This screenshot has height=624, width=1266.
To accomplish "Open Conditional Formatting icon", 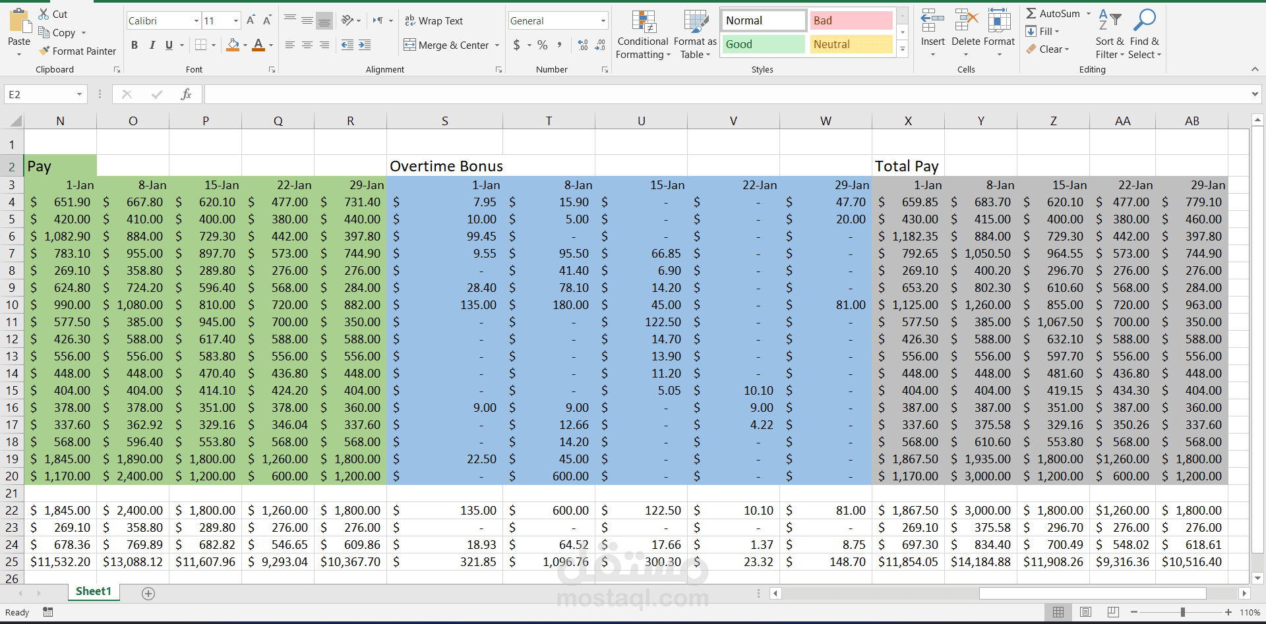I will [x=644, y=21].
